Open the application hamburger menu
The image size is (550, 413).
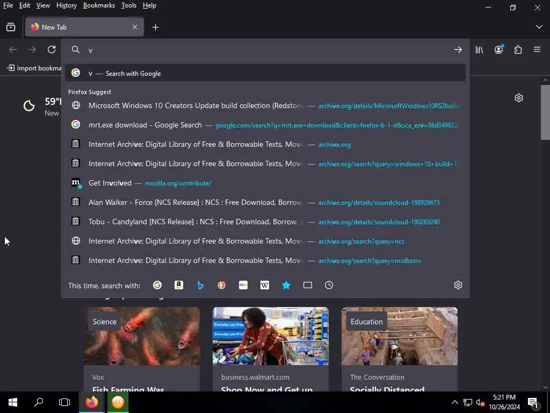537,49
